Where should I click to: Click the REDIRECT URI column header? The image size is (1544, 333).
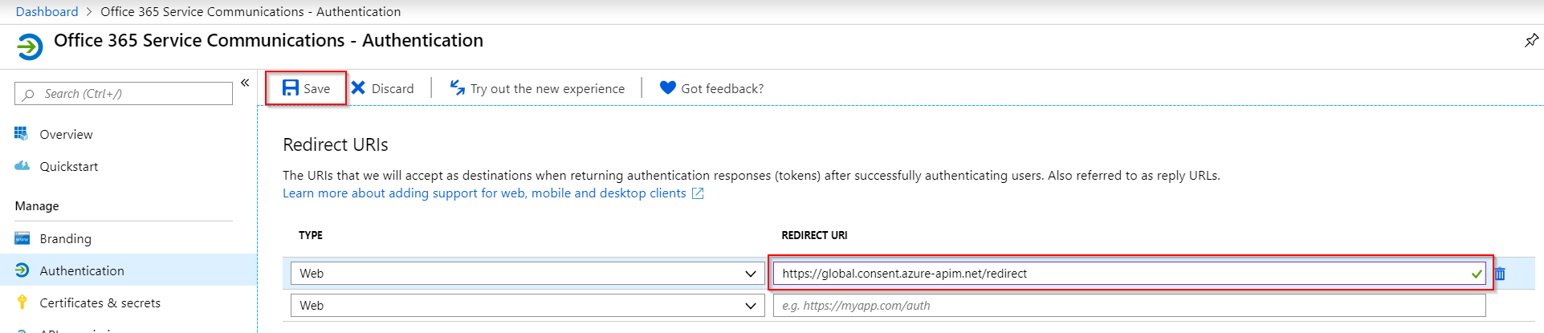pyautogui.click(x=814, y=235)
